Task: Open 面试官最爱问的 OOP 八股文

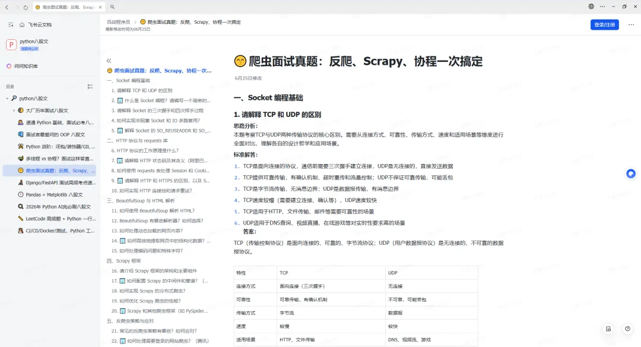Action: (52, 135)
